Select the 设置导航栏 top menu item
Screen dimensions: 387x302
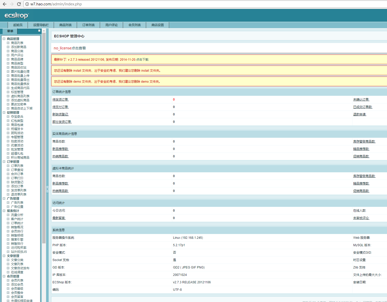click(x=41, y=25)
